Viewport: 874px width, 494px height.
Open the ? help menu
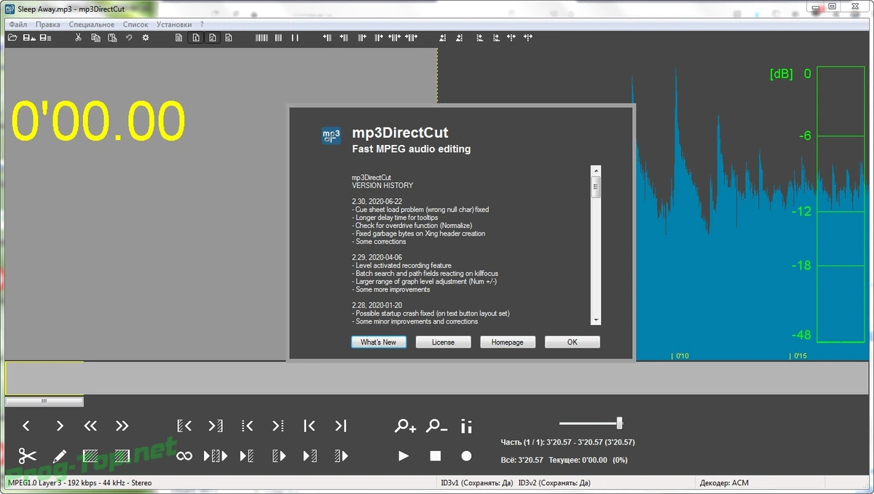[202, 24]
